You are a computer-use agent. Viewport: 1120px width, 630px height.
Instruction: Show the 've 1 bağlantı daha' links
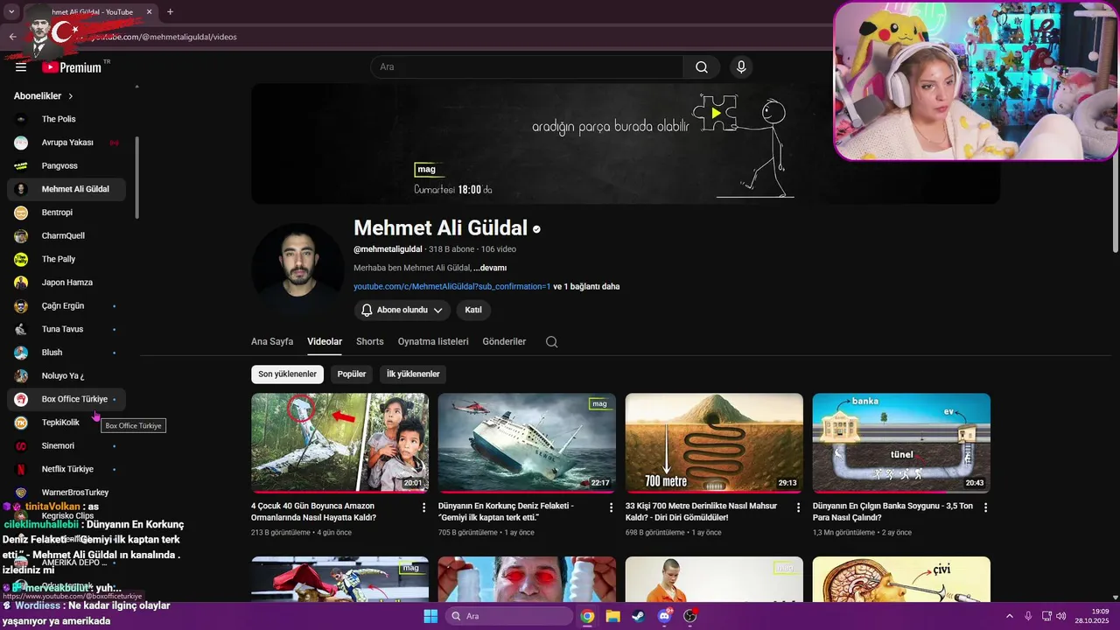586,286
